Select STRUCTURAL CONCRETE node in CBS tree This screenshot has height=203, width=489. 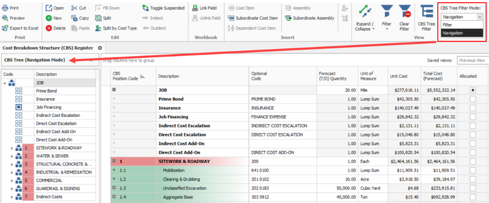pyautogui.click(x=64, y=164)
